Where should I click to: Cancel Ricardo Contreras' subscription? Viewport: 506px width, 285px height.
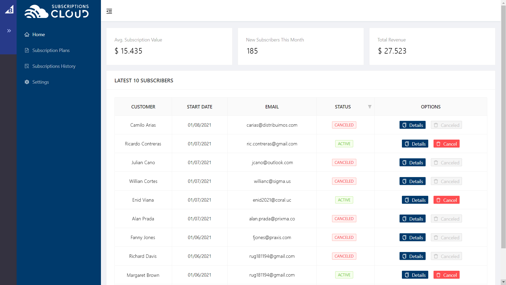[446, 144]
